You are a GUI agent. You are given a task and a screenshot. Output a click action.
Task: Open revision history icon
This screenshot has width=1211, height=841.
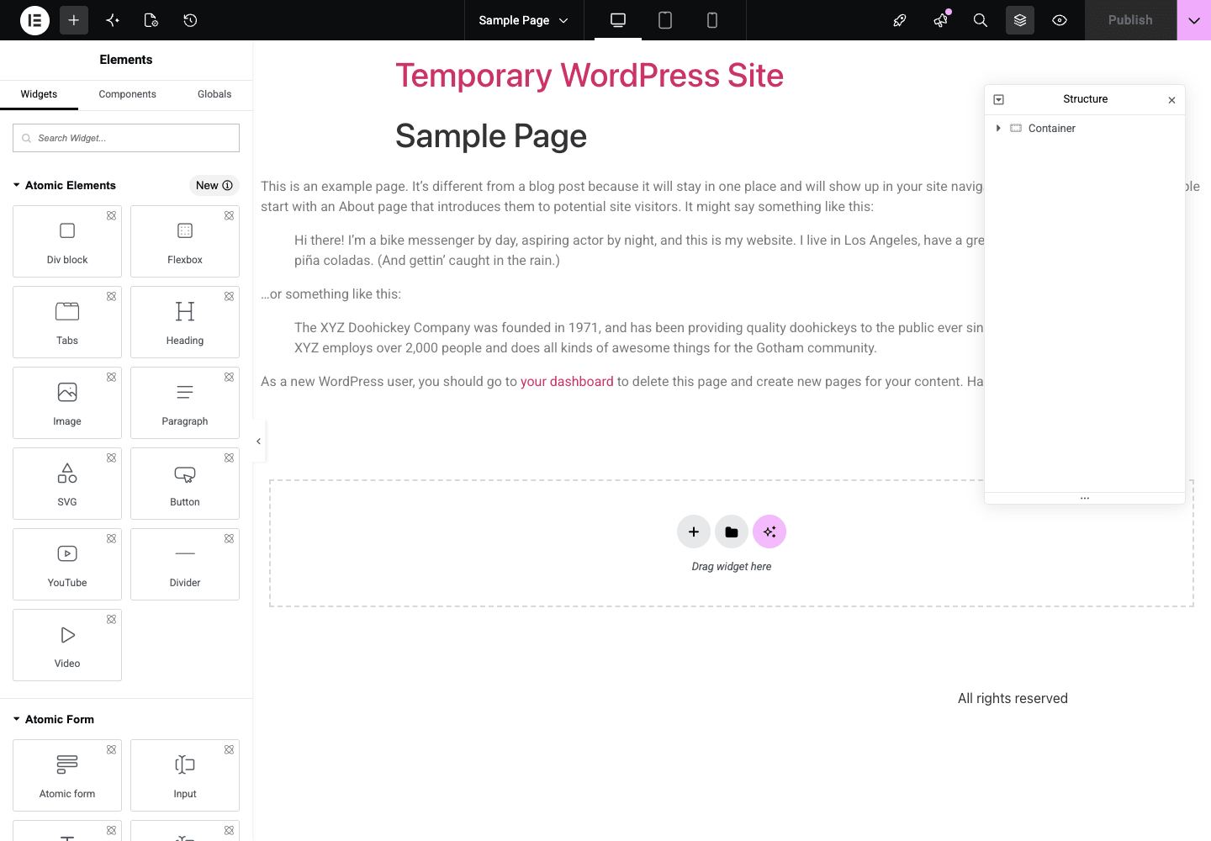point(190,20)
